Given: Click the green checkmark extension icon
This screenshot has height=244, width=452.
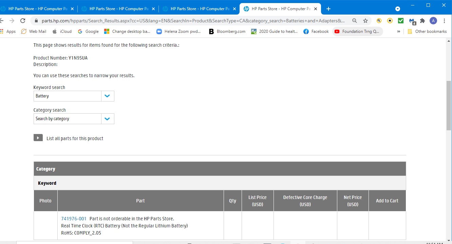Looking at the screenshot, I should [x=401, y=21].
